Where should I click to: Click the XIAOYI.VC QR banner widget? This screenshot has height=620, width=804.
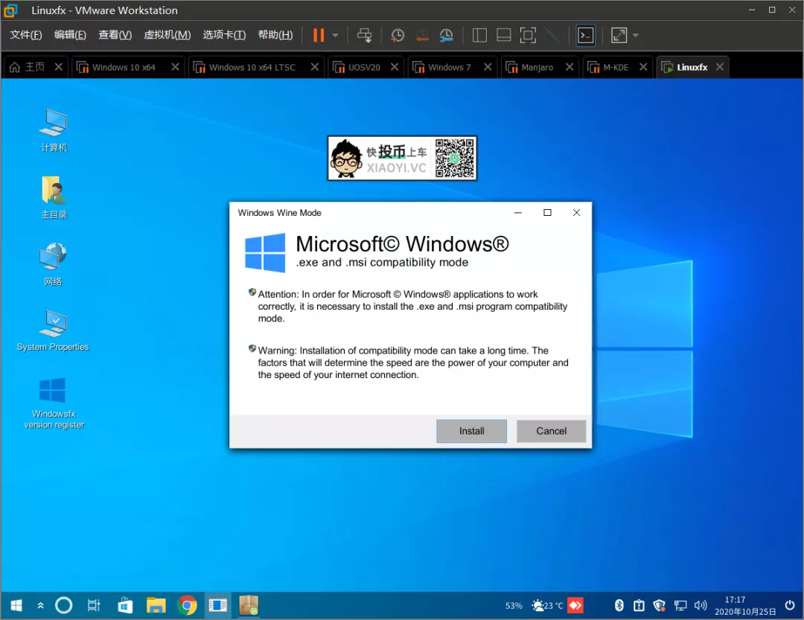point(402,158)
